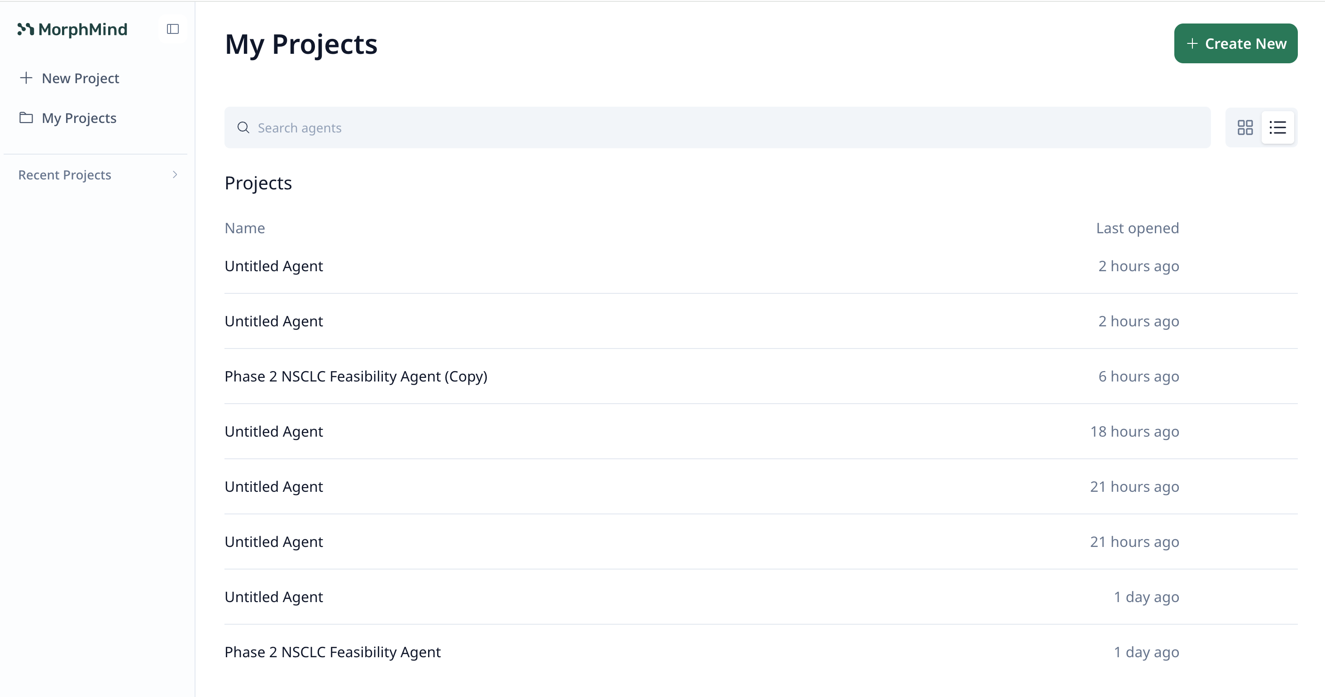Click the folder icon beside My Projects
This screenshot has width=1325, height=697.
pos(26,118)
